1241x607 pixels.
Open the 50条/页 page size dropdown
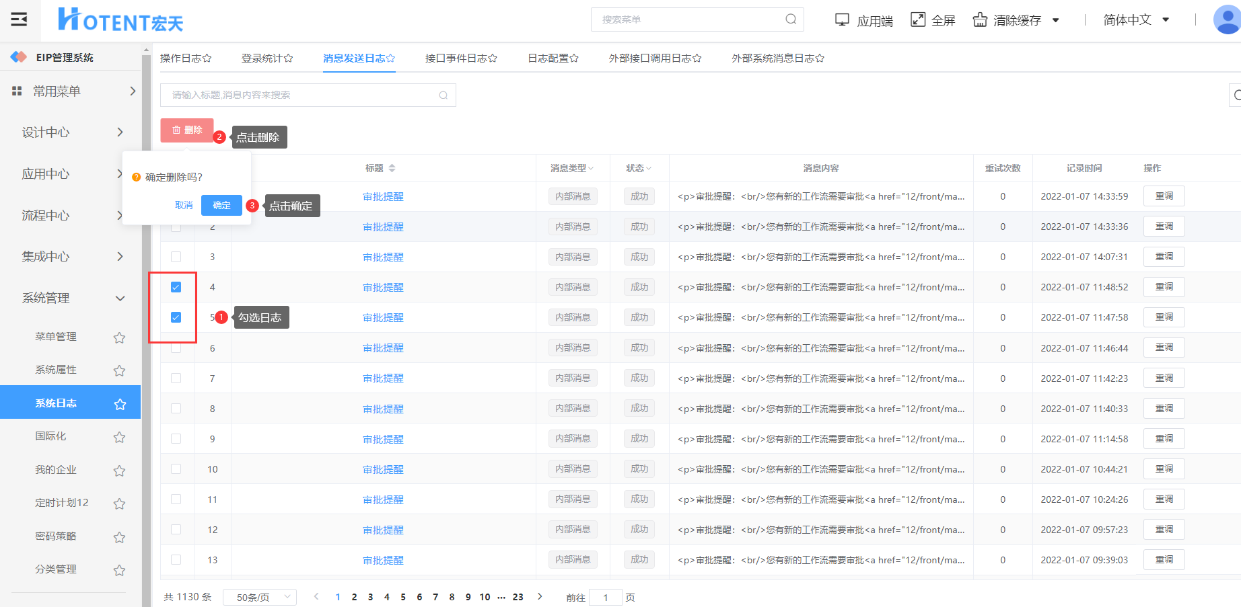click(260, 597)
